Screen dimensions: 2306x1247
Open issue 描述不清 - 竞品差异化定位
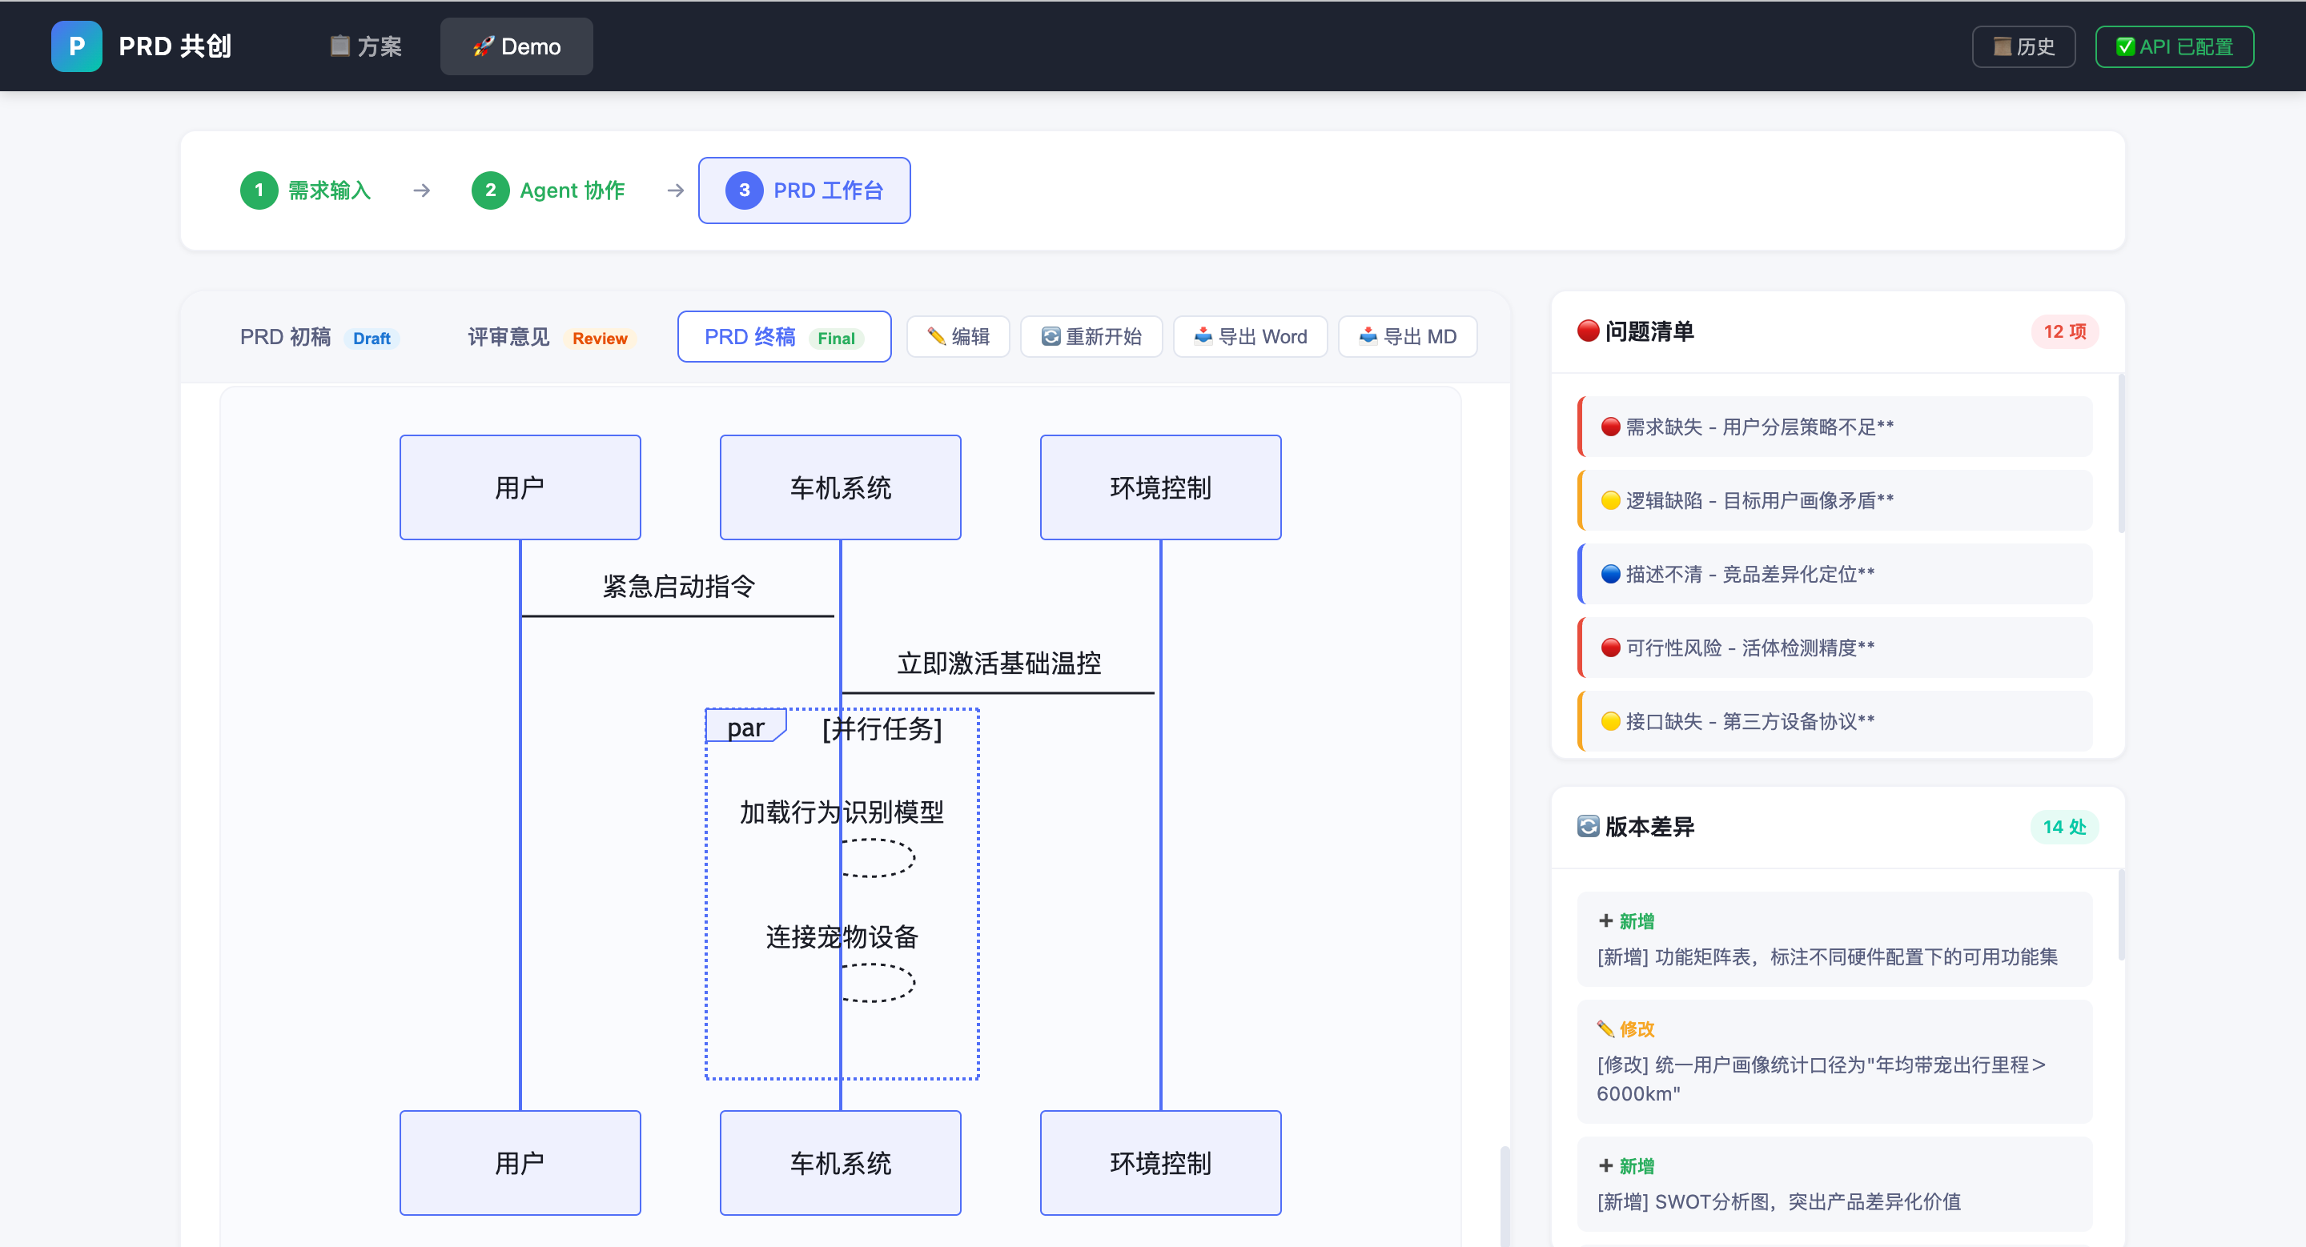[1835, 575]
